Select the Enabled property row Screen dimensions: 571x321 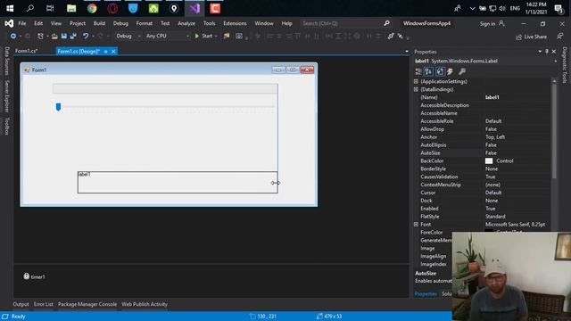coord(482,209)
